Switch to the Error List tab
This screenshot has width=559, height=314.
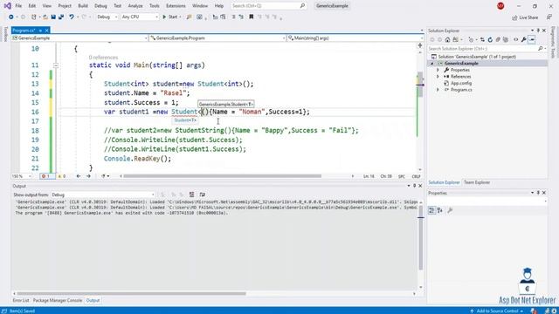21,300
